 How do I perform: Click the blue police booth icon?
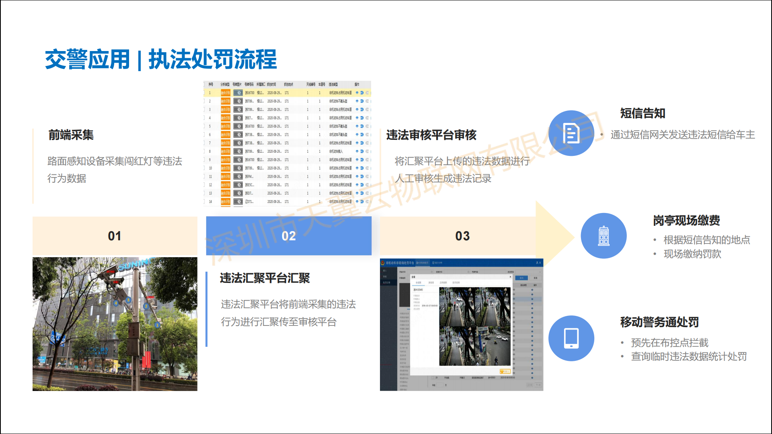point(604,235)
